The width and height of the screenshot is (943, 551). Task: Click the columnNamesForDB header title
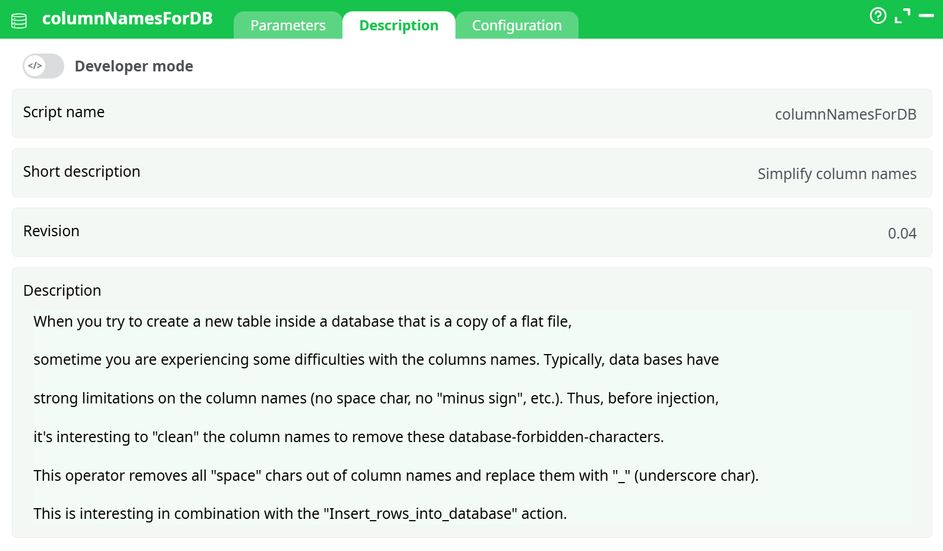[x=127, y=18]
